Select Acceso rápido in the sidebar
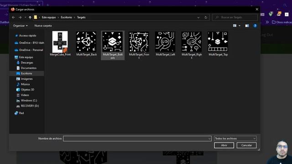 (x=27, y=36)
